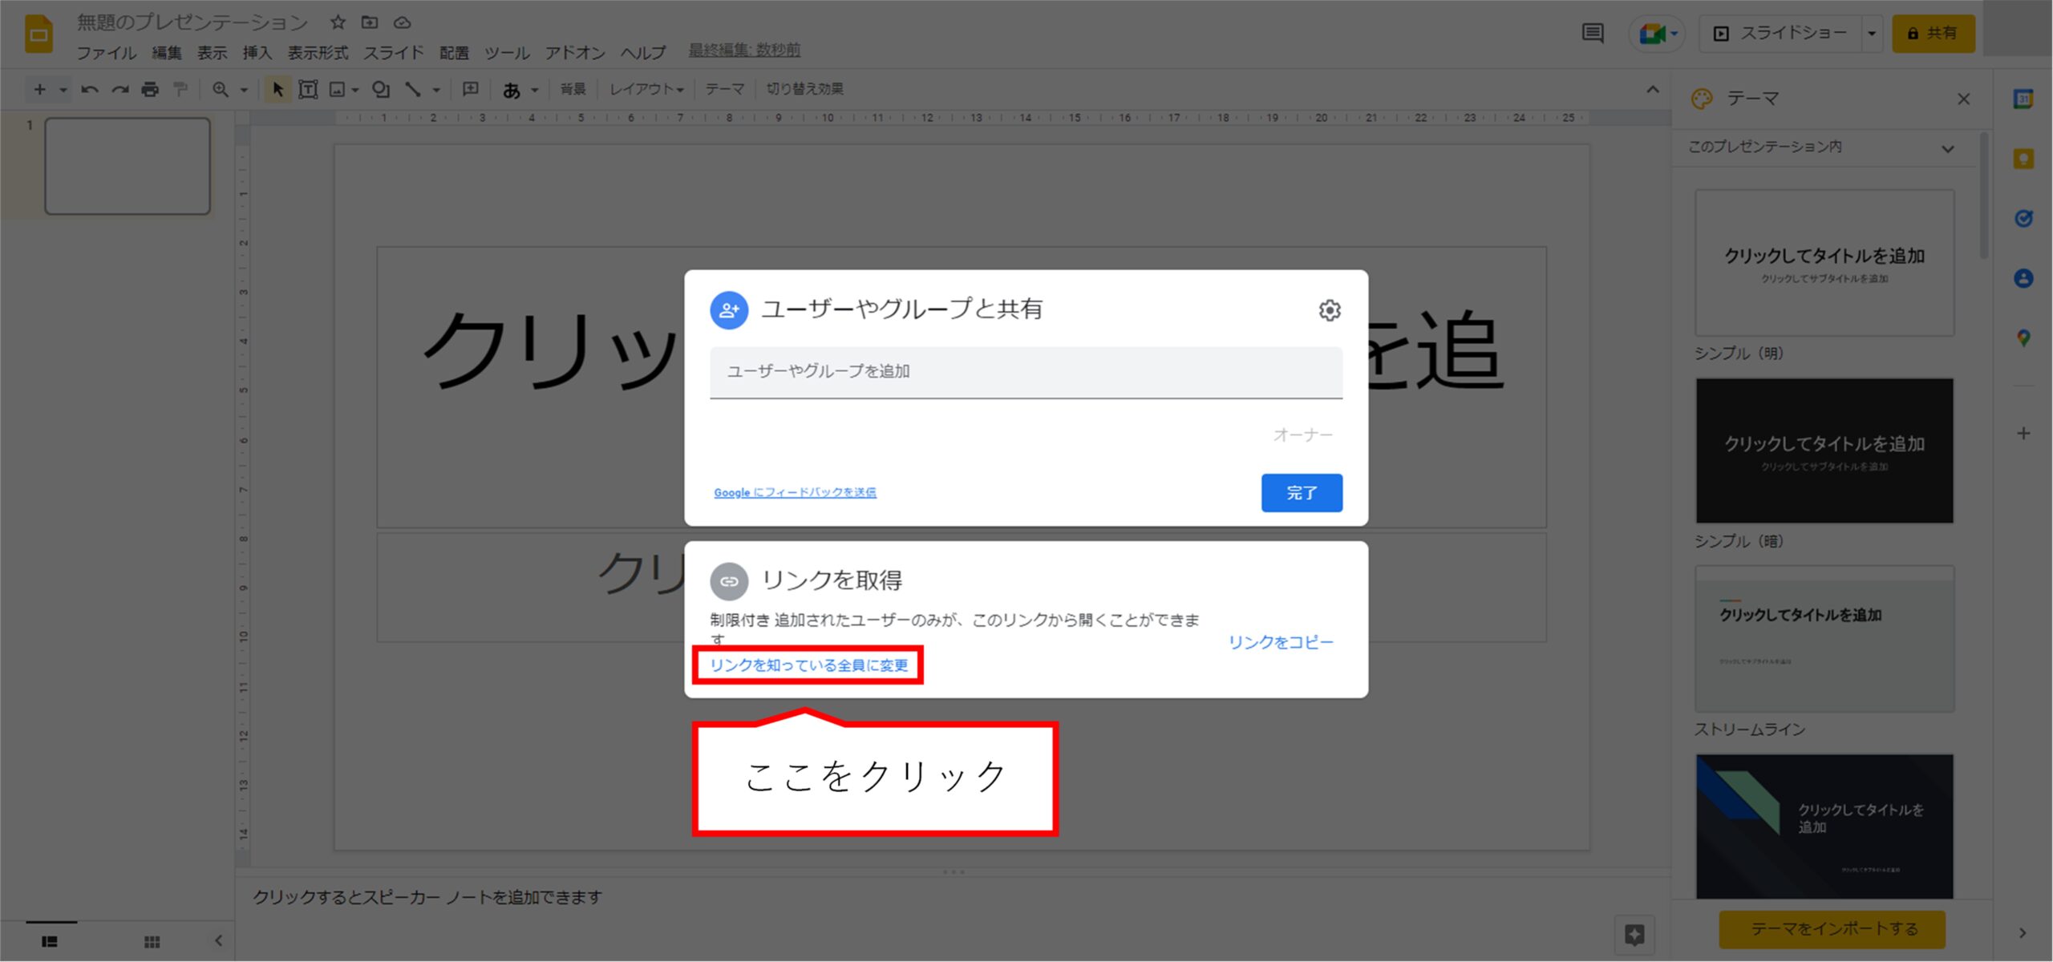Check the cloud save status icon

coord(402,22)
